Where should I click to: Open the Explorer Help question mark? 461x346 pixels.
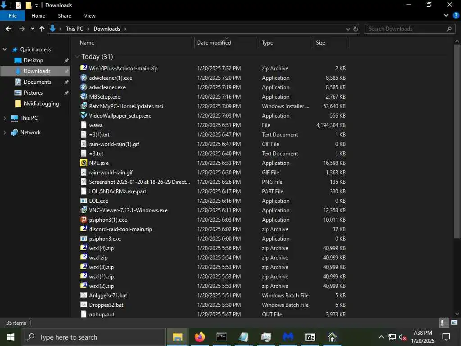tap(456, 16)
